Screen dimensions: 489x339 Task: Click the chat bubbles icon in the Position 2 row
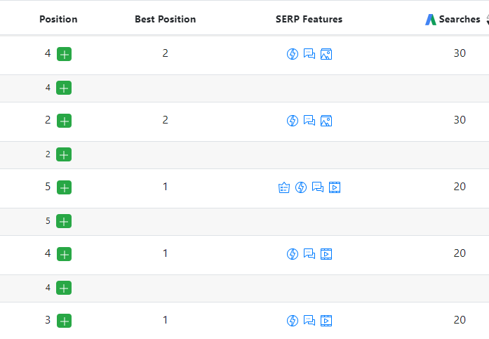click(x=309, y=121)
